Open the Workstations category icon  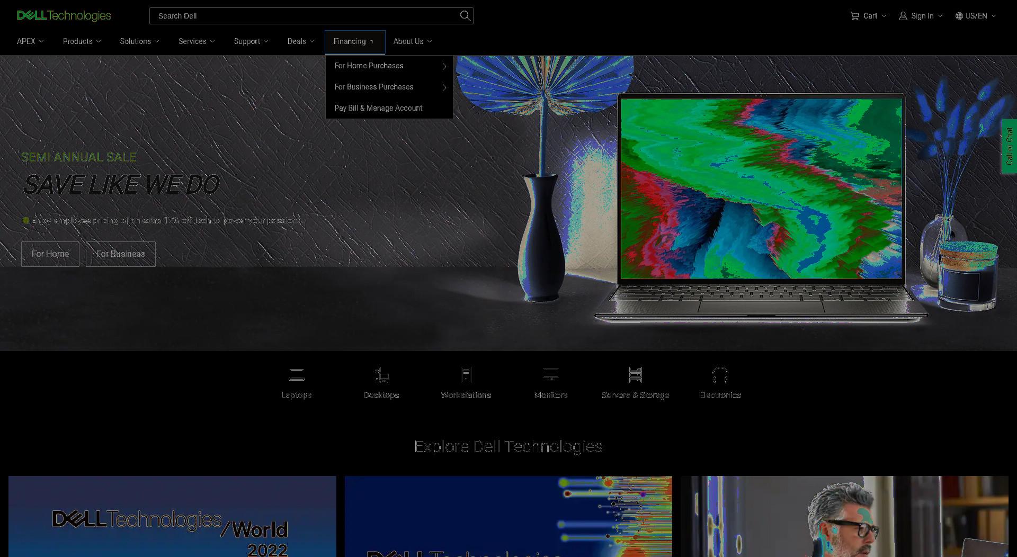(x=466, y=375)
